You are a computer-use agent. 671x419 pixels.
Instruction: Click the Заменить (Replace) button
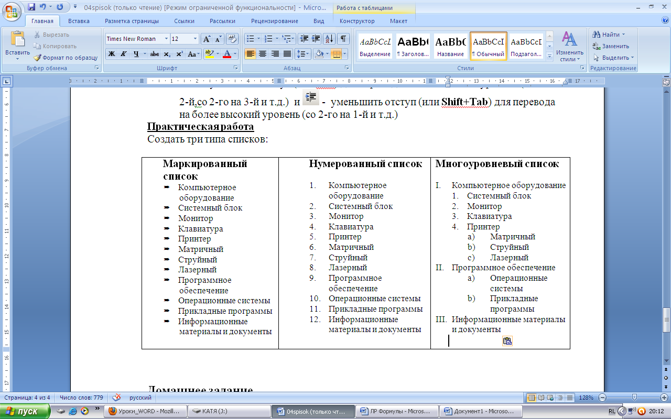pyautogui.click(x=611, y=46)
